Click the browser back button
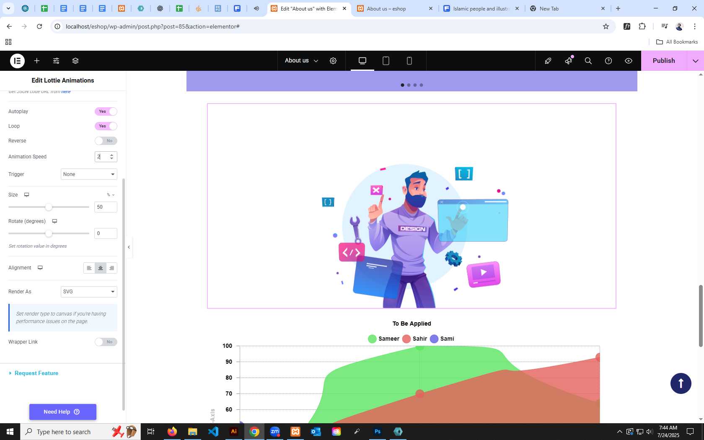This screenshot has width=704, height=440. click(9, 26)
